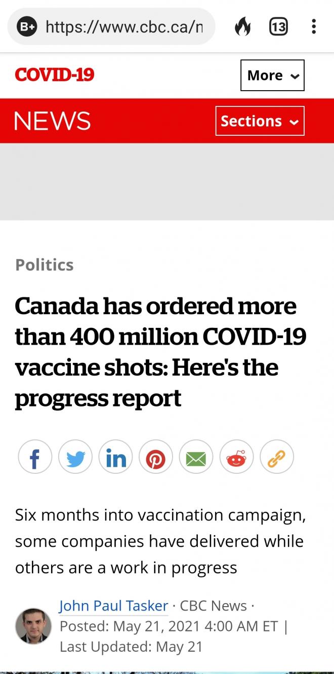Tap the flame icon in browser toolbar
The height and width of the screenshot is (674, 334).
[243, 26]
